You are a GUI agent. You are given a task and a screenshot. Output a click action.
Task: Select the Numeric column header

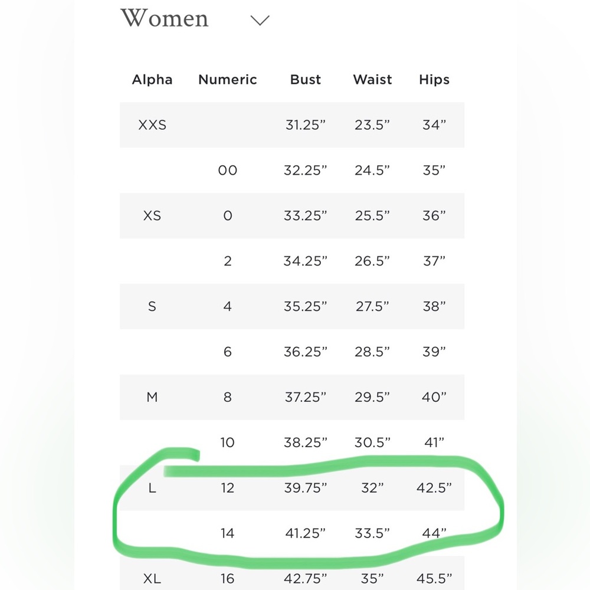click(228, 80)
